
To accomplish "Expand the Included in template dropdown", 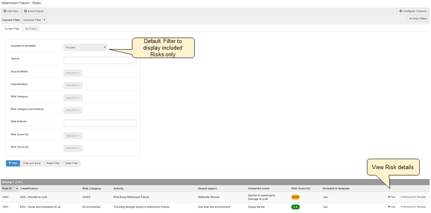I will click(x=85, y=48).
